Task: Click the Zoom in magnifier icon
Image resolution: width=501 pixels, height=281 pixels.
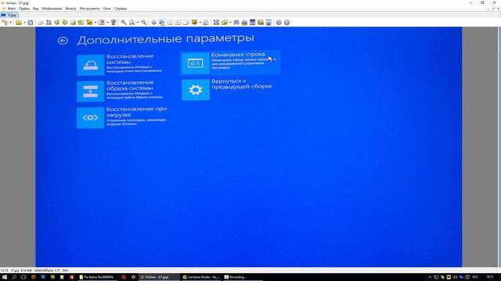Action: click(x=124, y=23)
